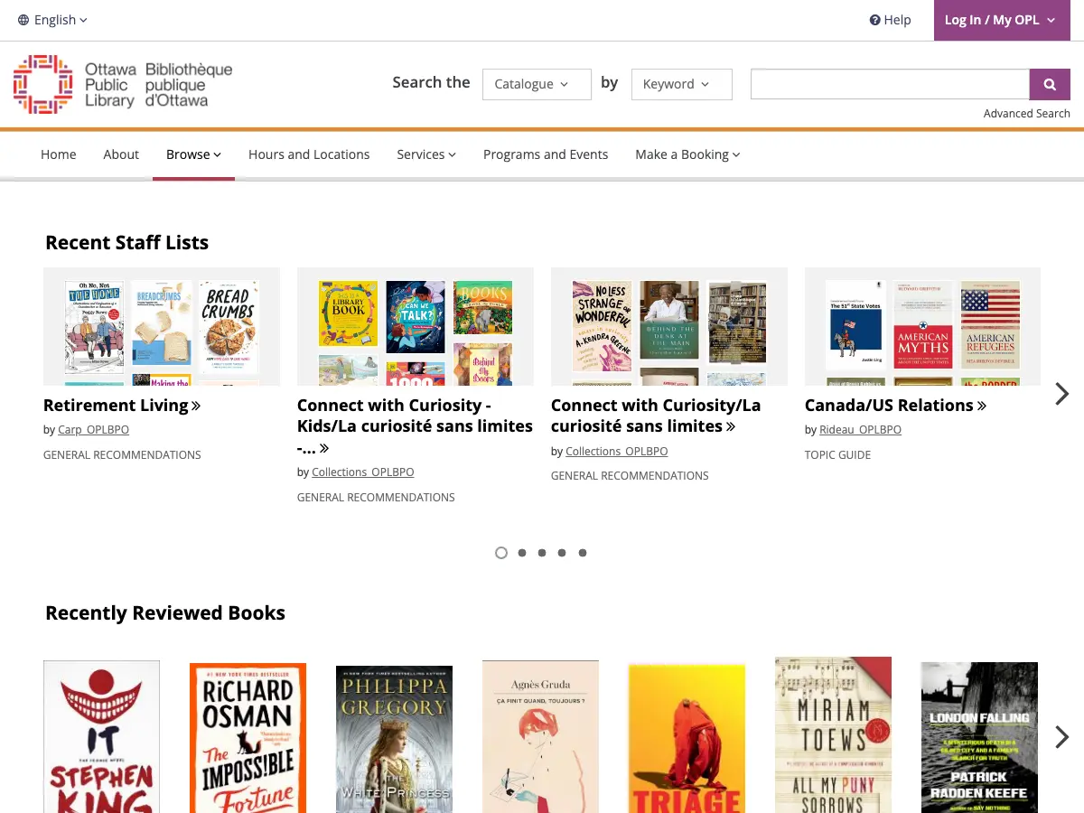The height and width of the screenshot is (813, 1084).
Task: Open the English language dropdown
Action: click(x=53, y=20)
